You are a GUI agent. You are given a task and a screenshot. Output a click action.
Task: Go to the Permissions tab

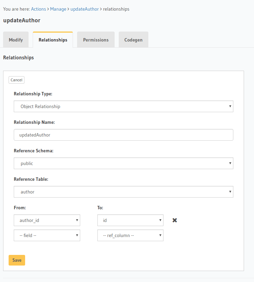click(96, 40)
